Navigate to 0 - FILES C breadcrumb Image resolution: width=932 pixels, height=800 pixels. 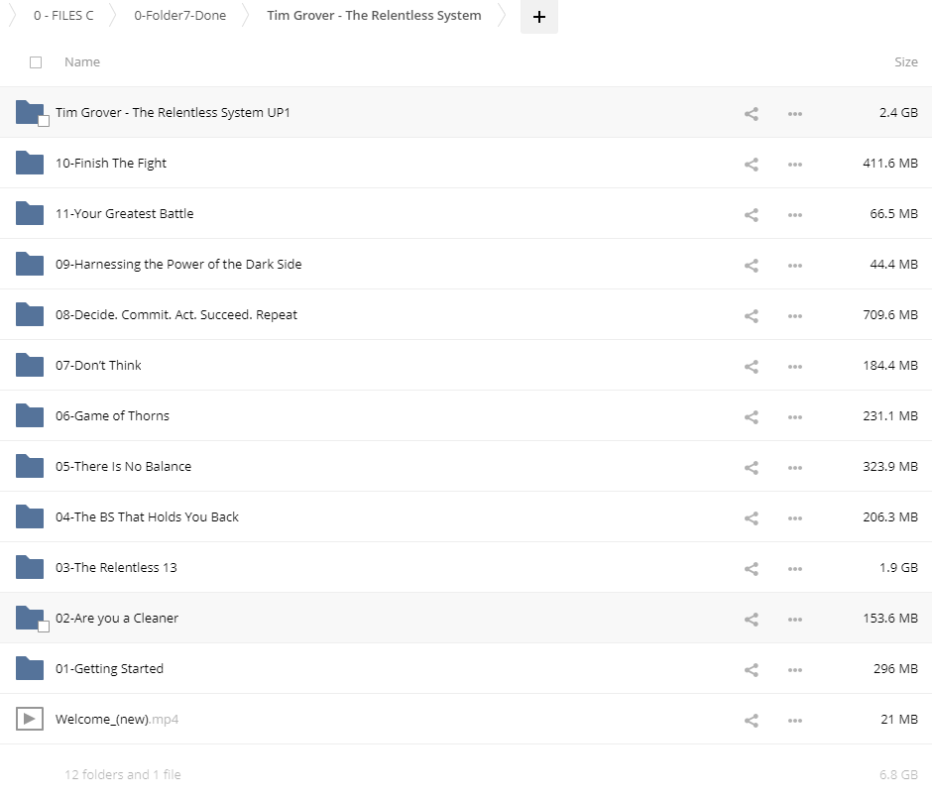(63, 16)
